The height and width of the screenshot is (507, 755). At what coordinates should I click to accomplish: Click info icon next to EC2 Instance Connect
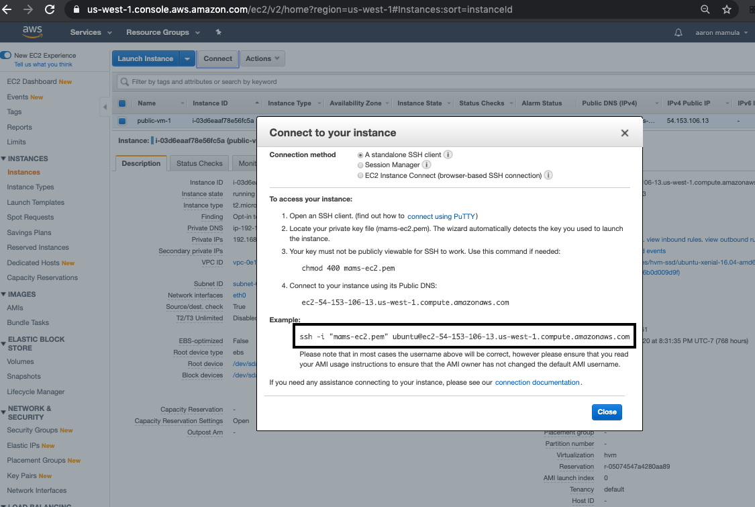[548, 175]
